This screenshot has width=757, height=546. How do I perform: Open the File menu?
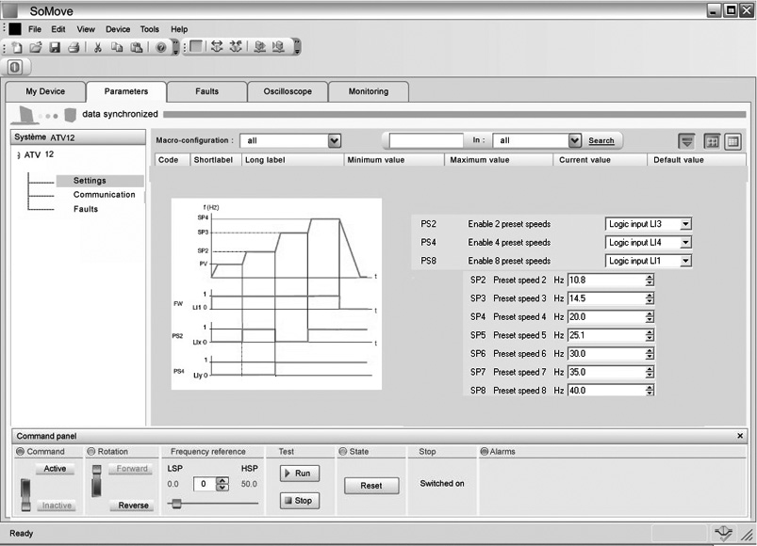35,29
